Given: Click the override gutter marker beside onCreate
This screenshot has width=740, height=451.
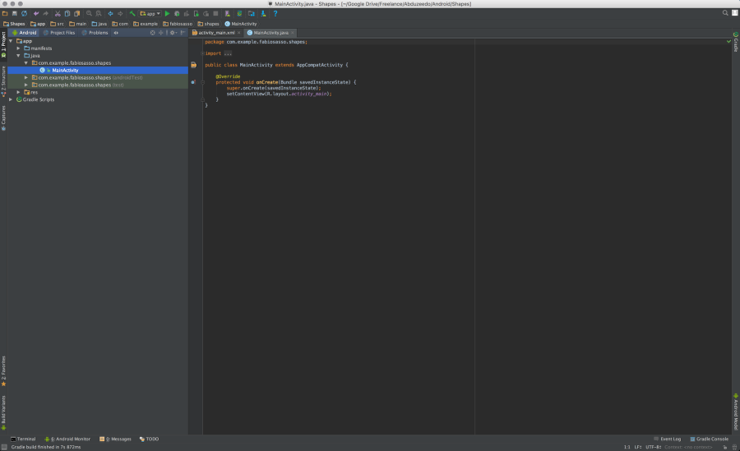Looking at the screenshot, I should [193, 82].
